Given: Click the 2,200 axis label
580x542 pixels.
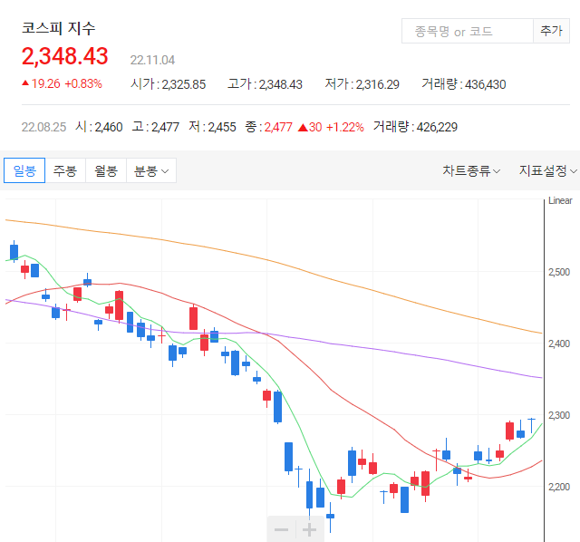Looking at the screenshot, I should pyautogui.click(x=559, y=487).
